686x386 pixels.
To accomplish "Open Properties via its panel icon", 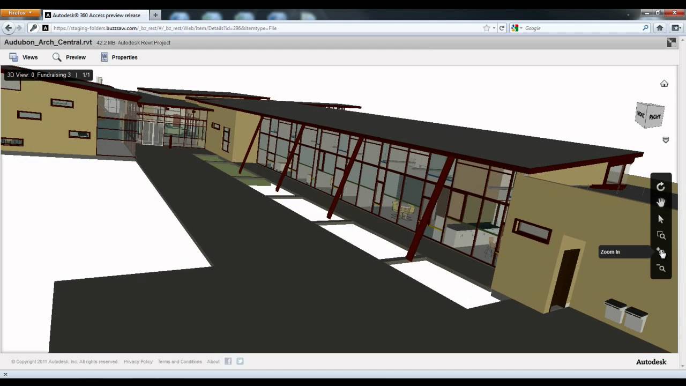I will point(103,57).
